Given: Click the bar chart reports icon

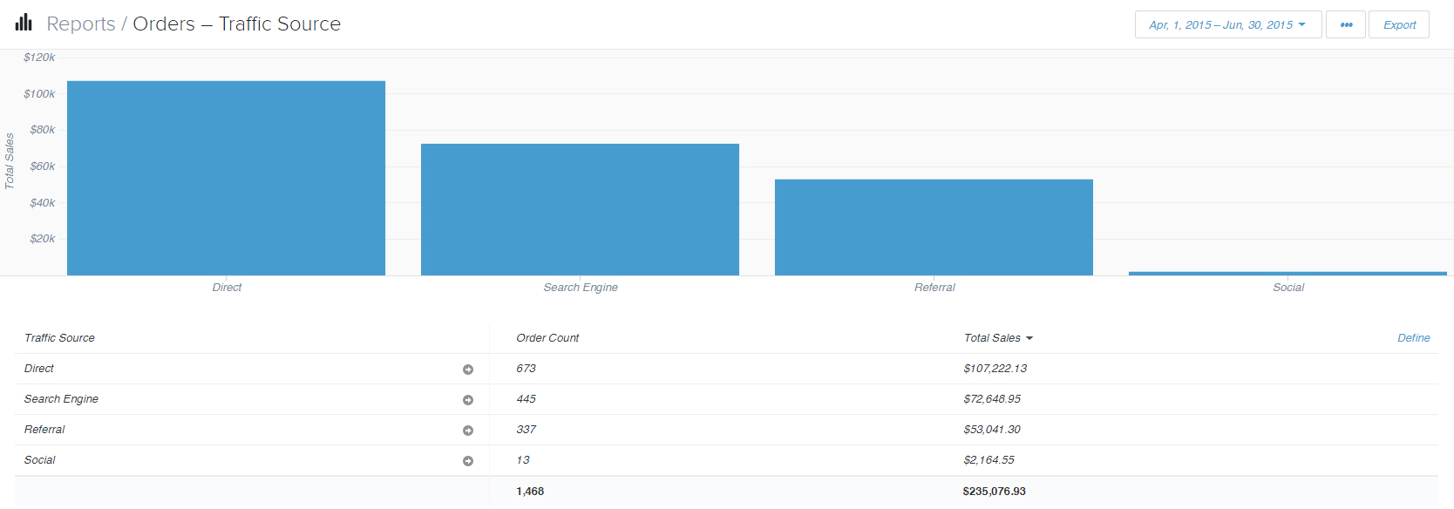Looking at the screenshot, I should point(24,23).
